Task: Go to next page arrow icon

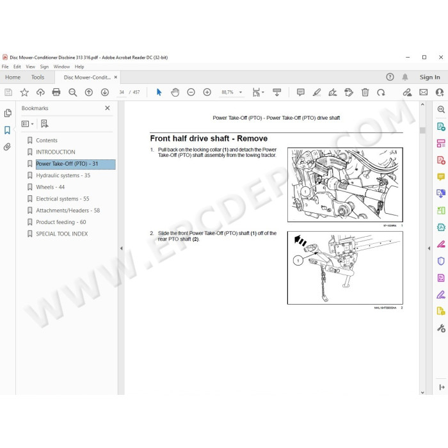Action: point(105,92)
